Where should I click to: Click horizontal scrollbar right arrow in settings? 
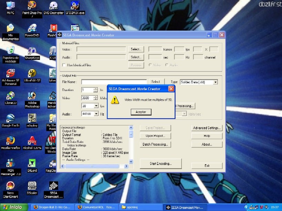pyautogui.click(x=126, y=166)
